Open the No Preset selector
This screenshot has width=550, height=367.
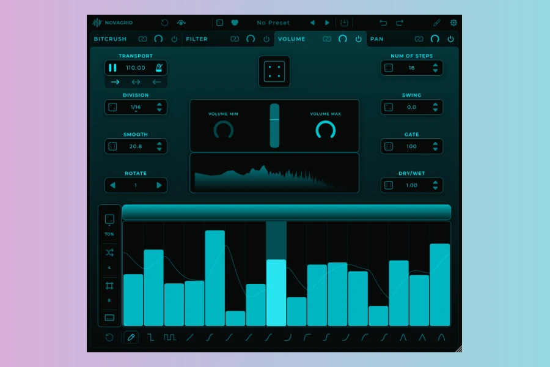pos(273,23)
